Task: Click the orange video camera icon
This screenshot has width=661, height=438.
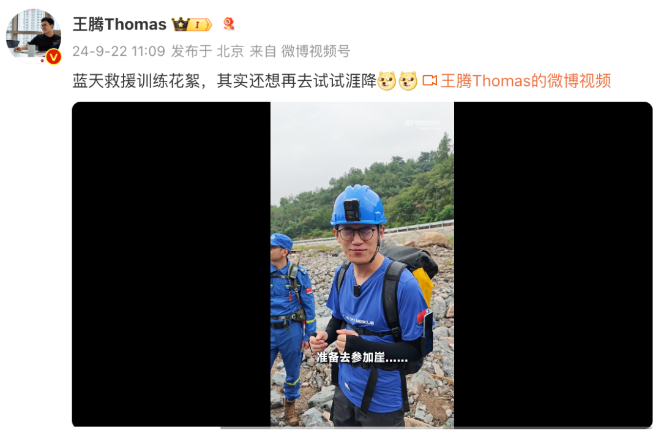Action: tap(430, 81)
